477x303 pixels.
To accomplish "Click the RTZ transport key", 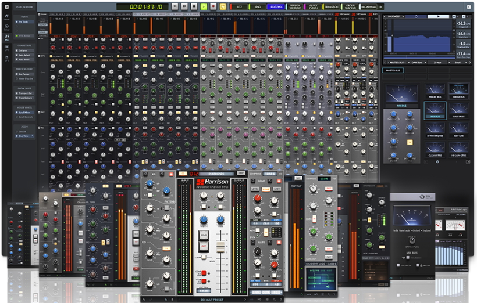I will click(x=240, y=7).
